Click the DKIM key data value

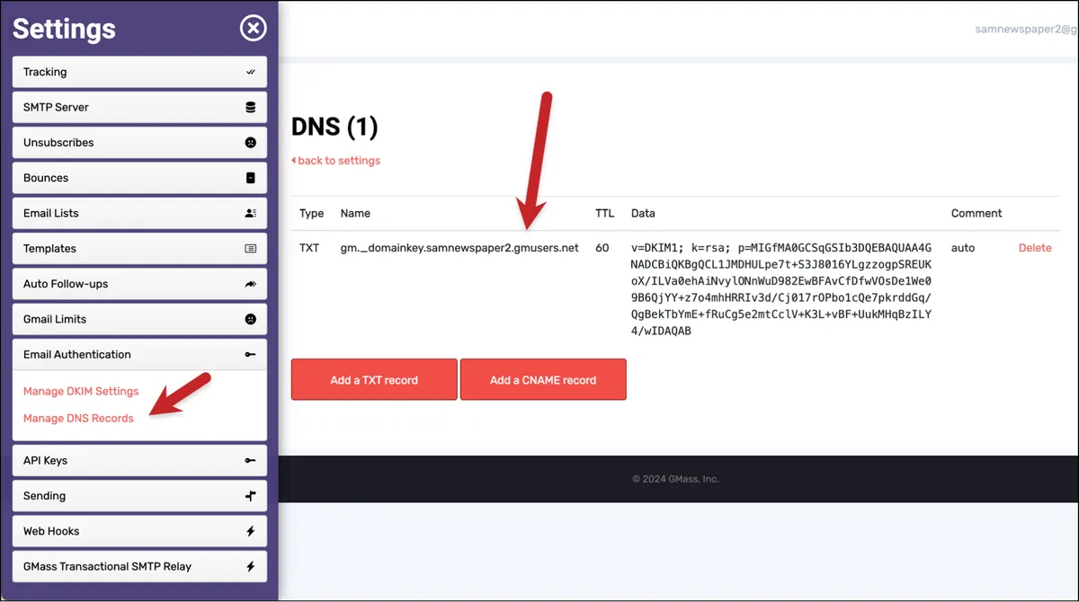click(x=781, y=289)
